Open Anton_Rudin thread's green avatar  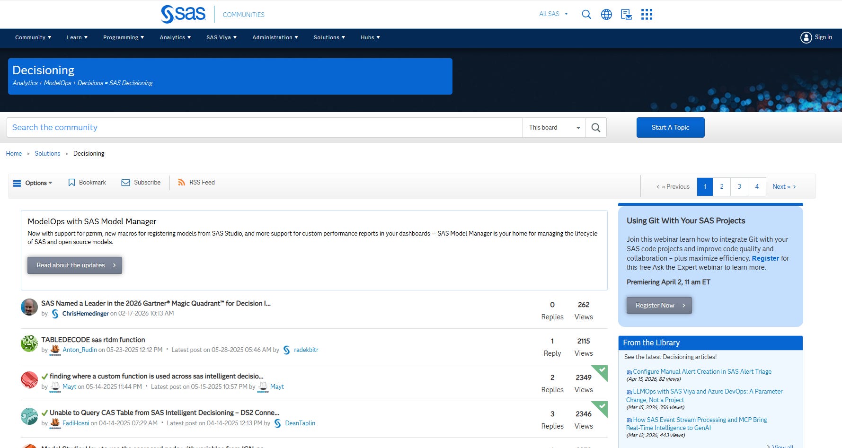[x=29, y=343]
